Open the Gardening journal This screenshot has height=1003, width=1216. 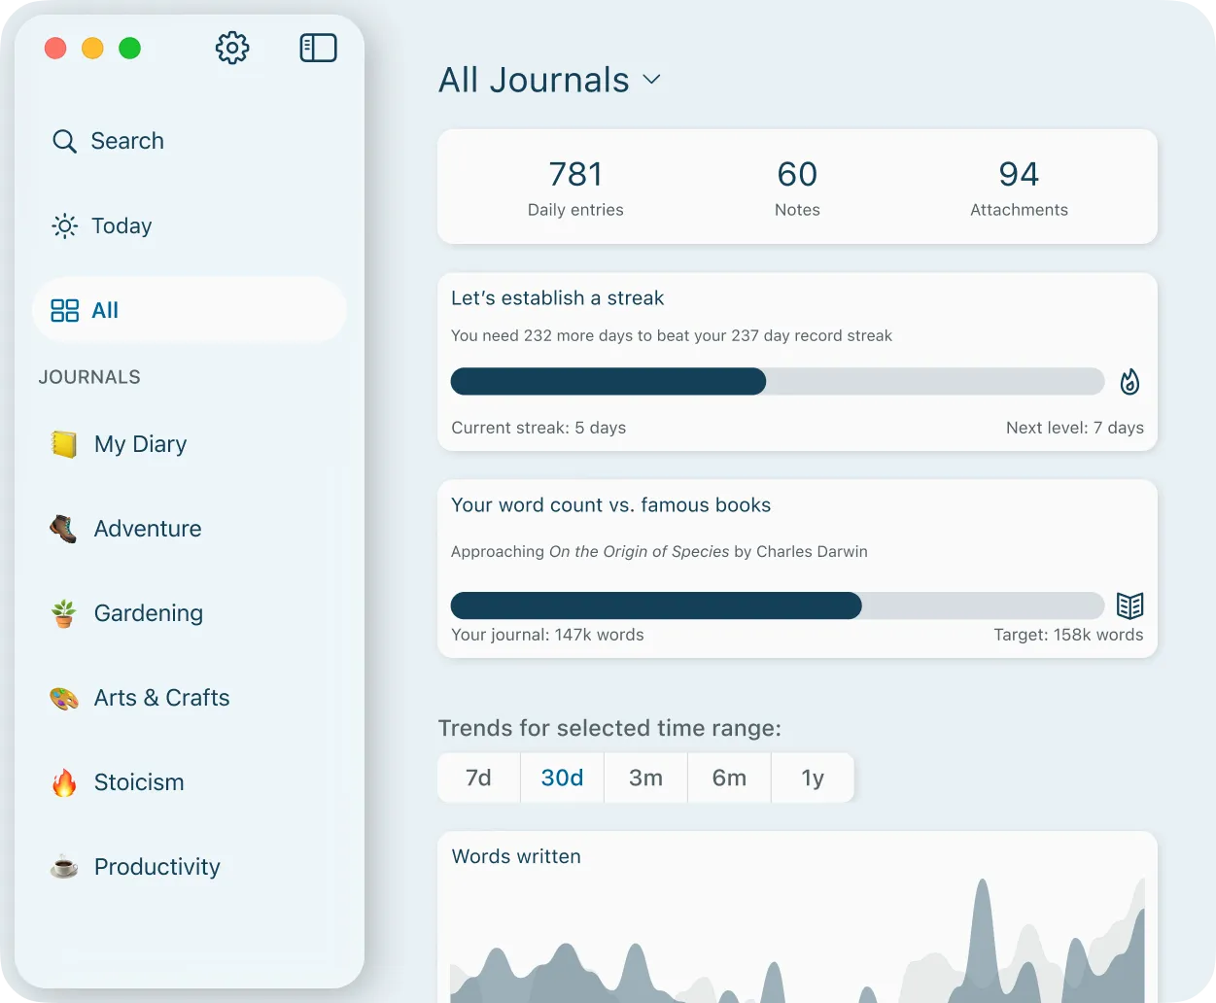pyautogui.click(x=148, y=613)
